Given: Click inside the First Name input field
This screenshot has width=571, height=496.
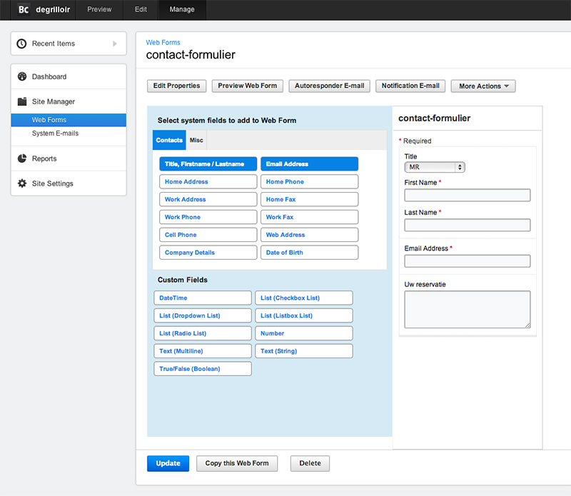Looking at the screenshot, I should pyautogui.click(x=467, y=195).
